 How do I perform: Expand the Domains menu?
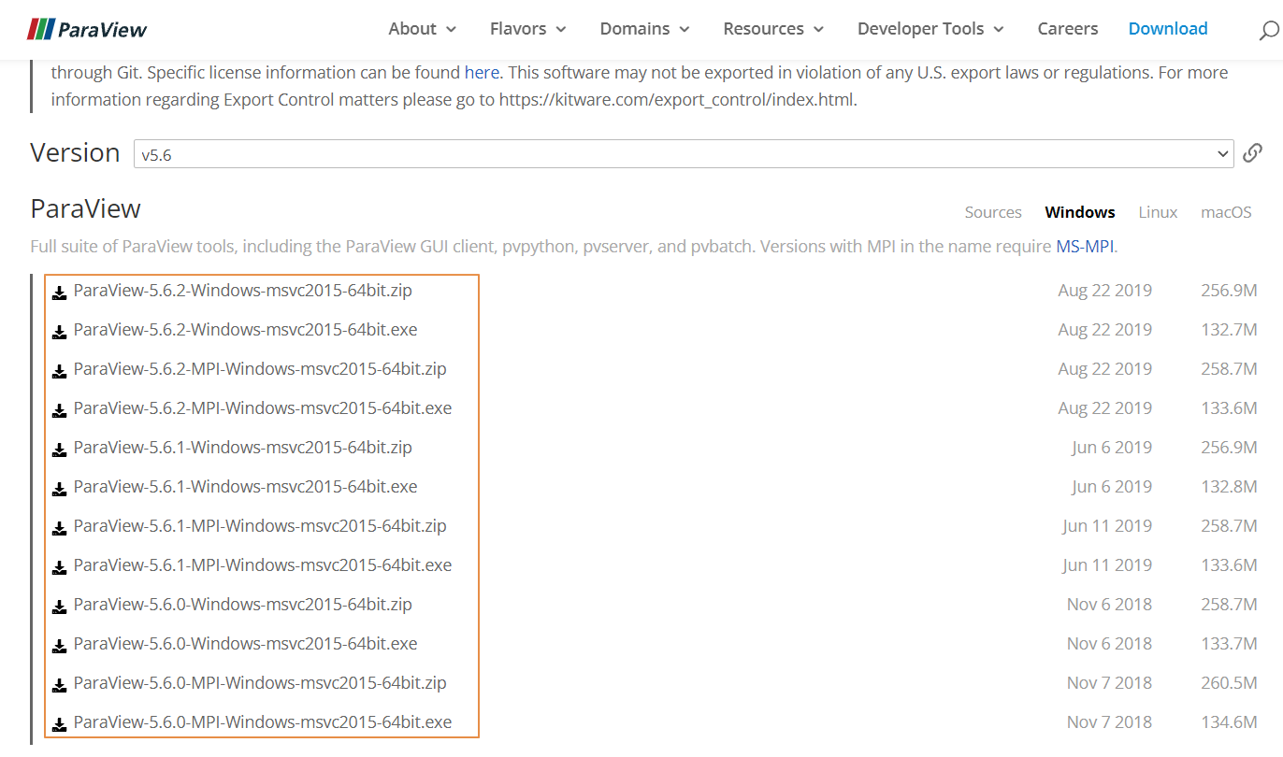645,29
